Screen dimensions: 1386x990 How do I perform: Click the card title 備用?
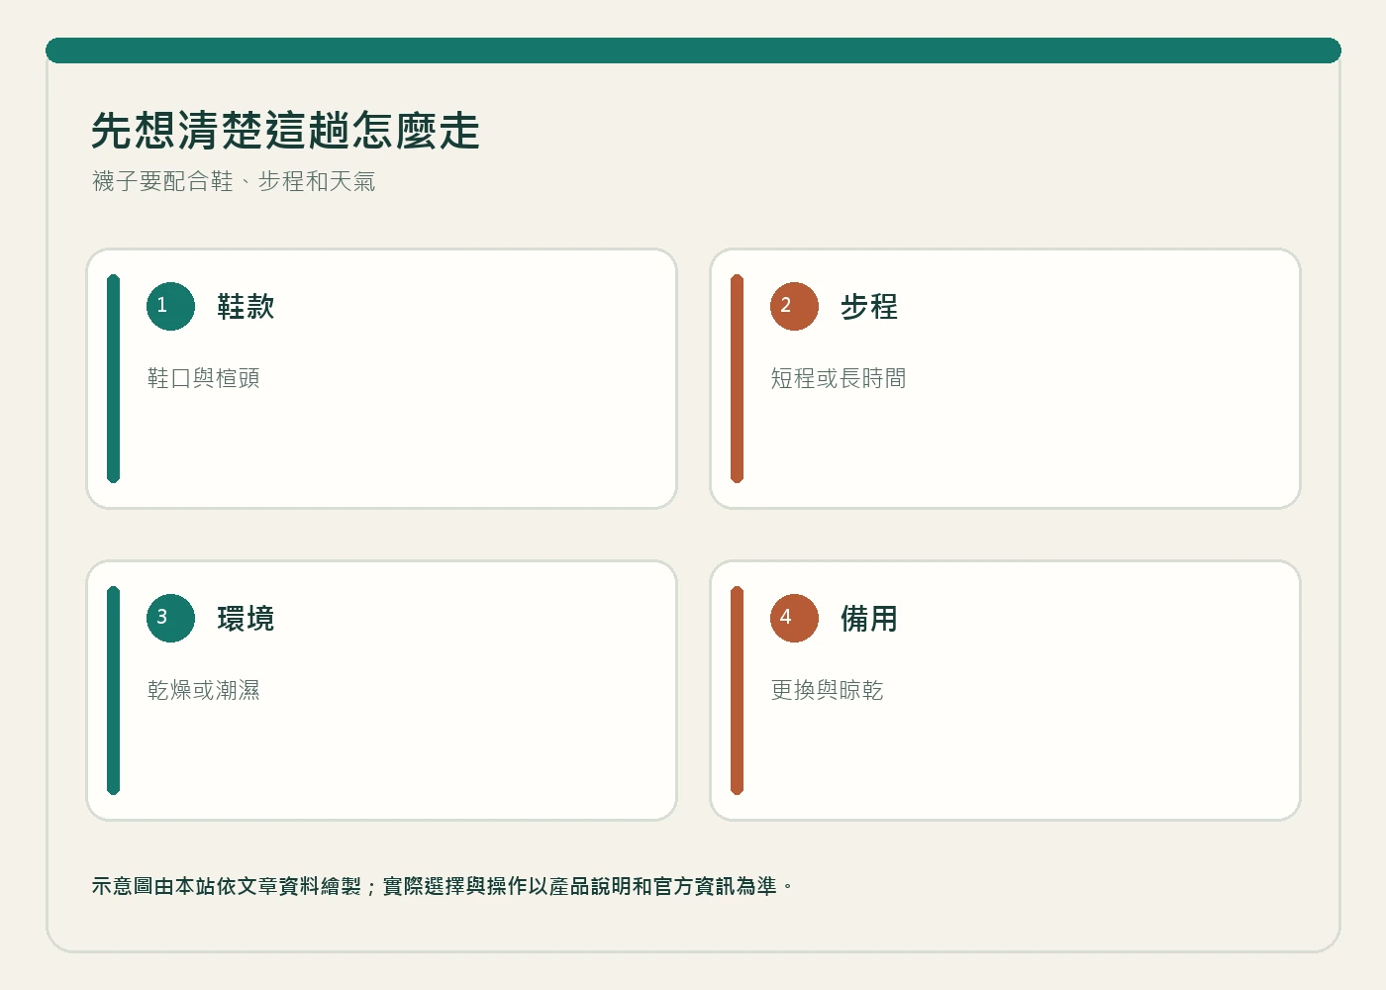click(x=869, y=619)
